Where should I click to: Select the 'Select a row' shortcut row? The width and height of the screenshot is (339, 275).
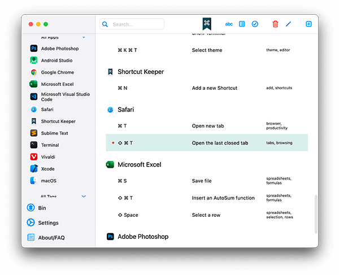pos(207,215)
